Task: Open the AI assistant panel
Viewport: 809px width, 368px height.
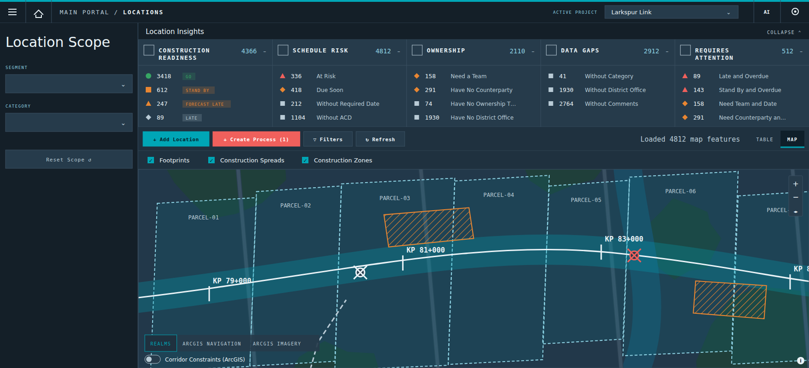Action: coord(767,12)
